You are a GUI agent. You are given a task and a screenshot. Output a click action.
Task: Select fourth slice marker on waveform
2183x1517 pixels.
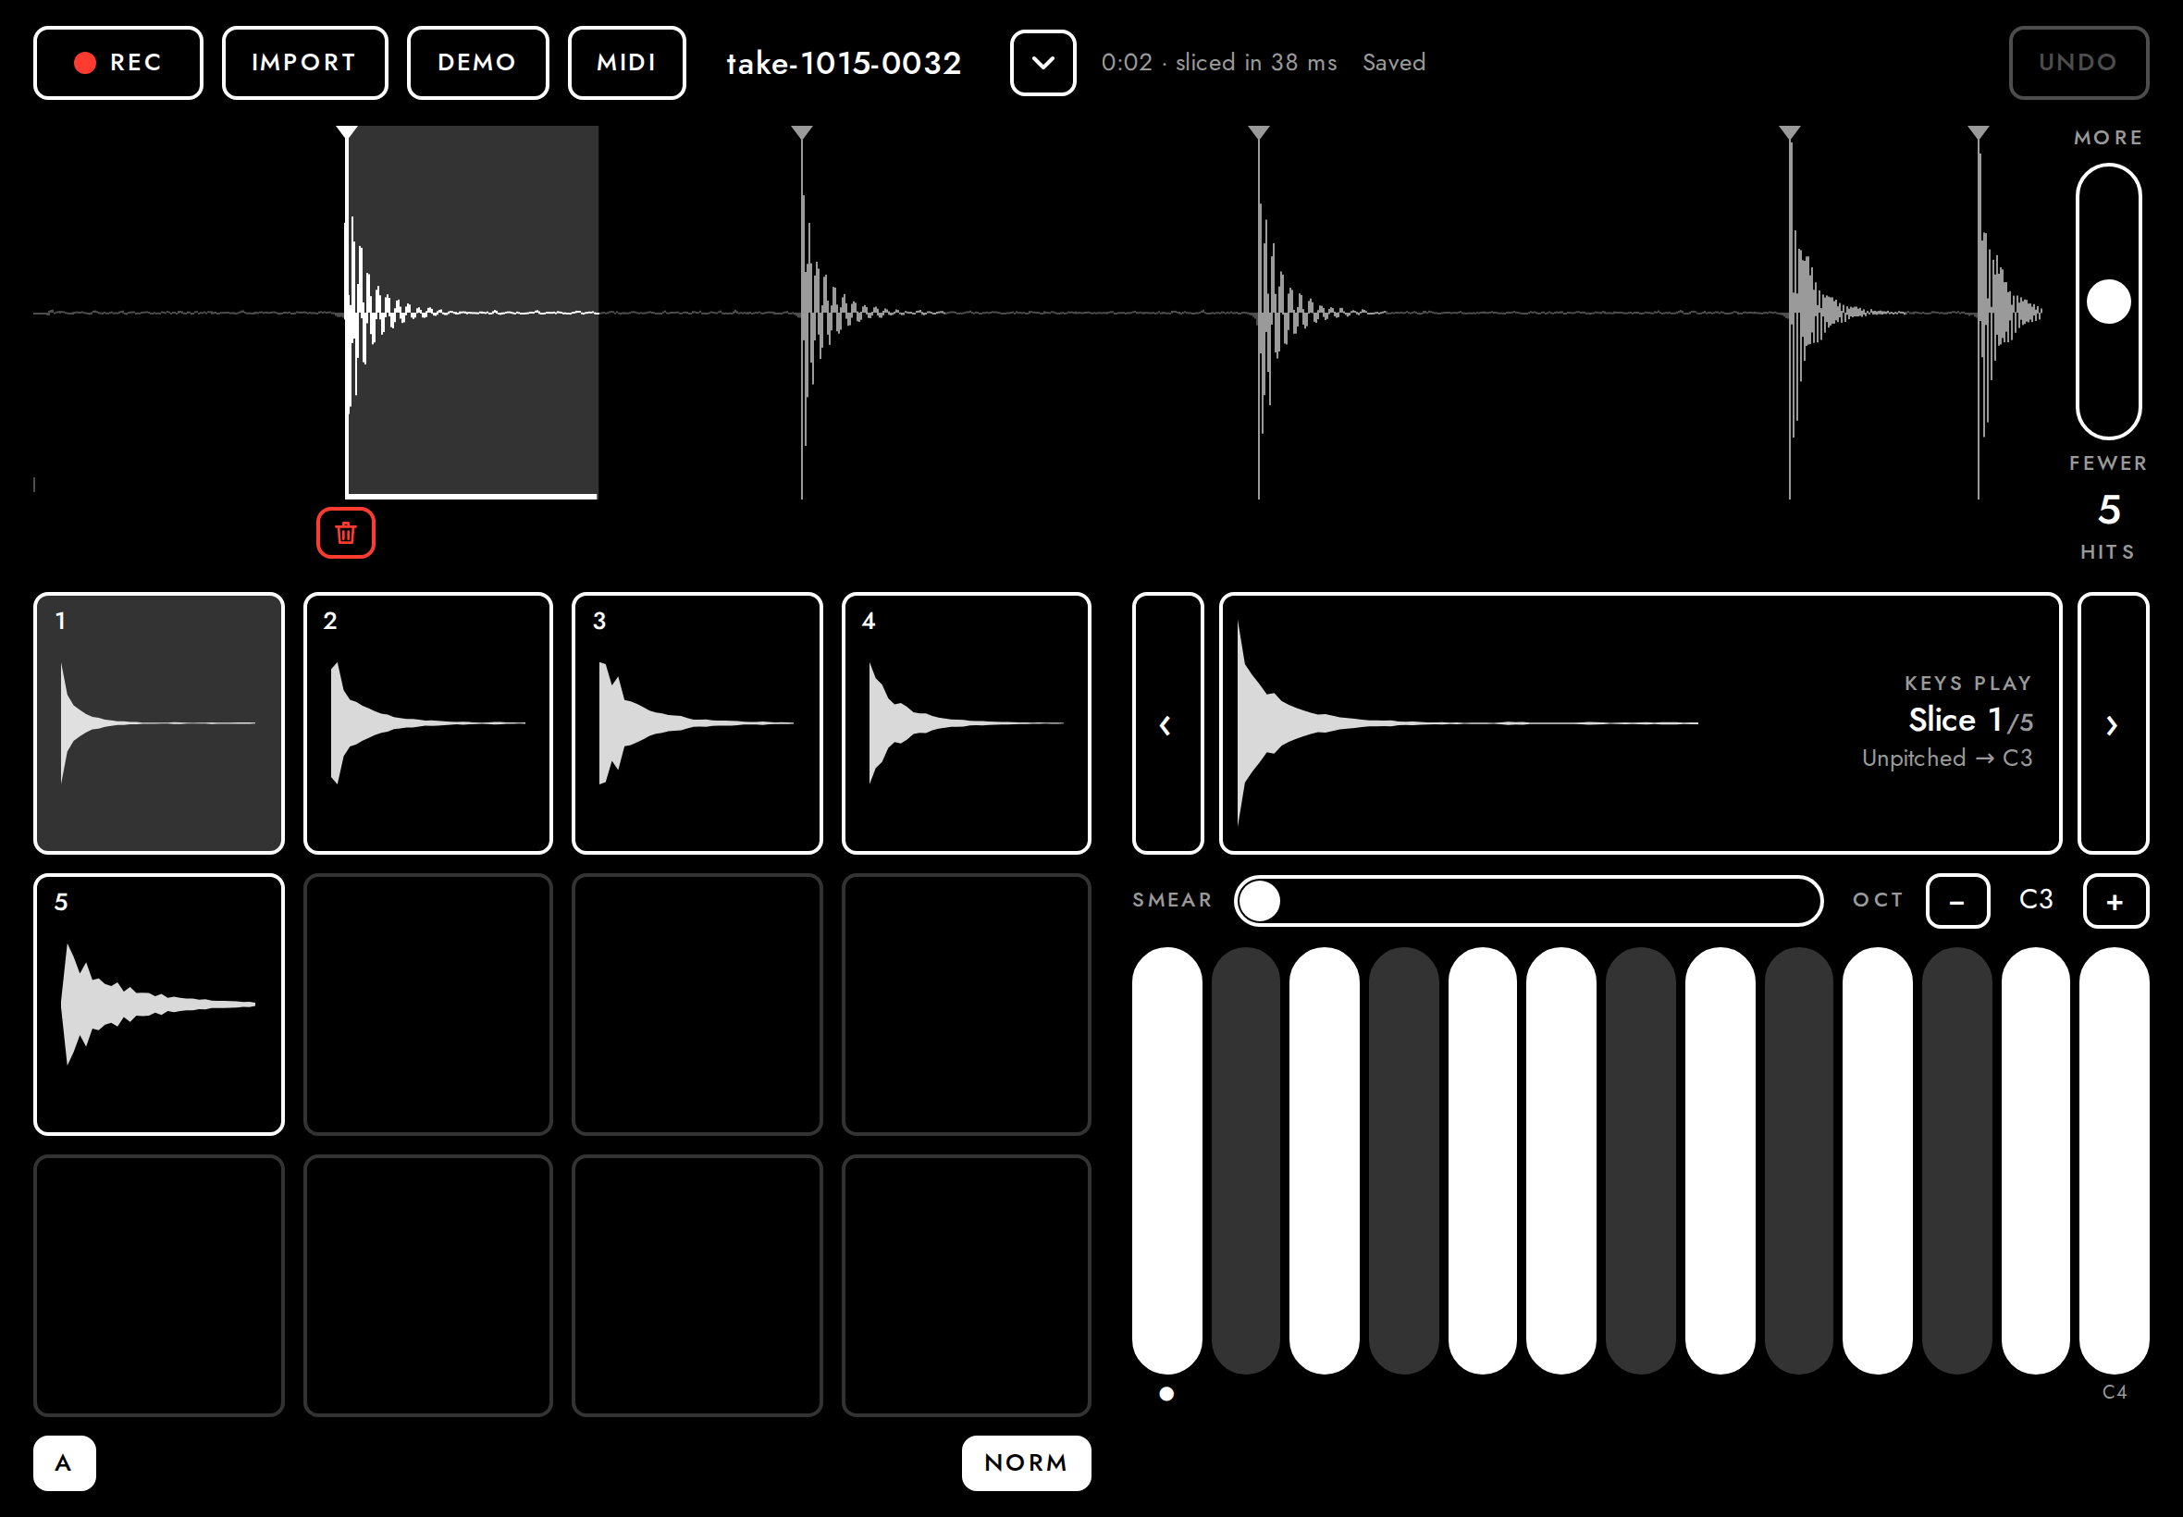tap(1790, 133)
